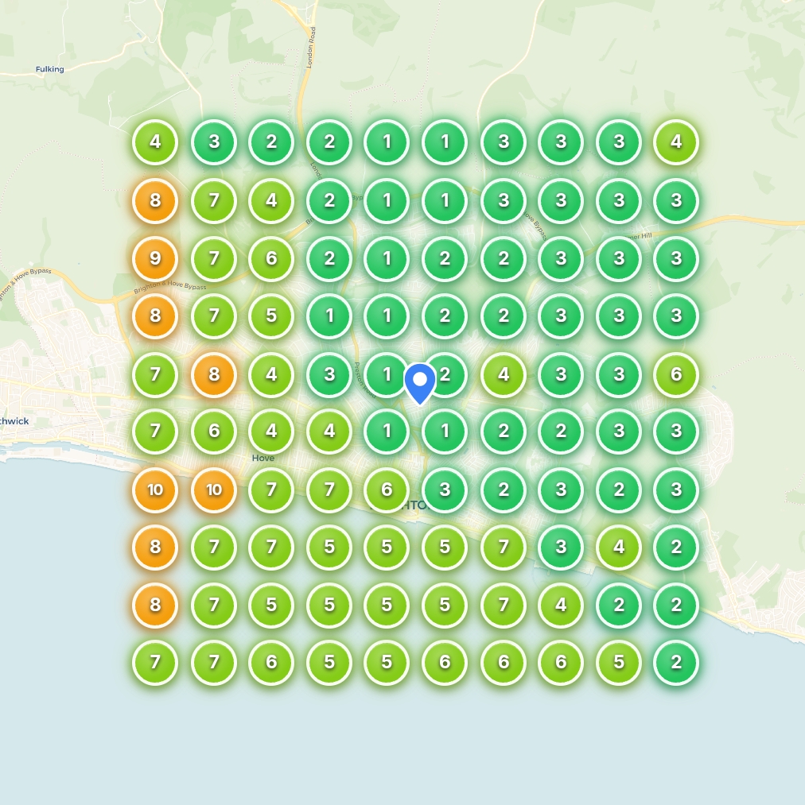Select the orange 9 ranking marker
Screen dimensions: 805x805
(x=155, y=258)
